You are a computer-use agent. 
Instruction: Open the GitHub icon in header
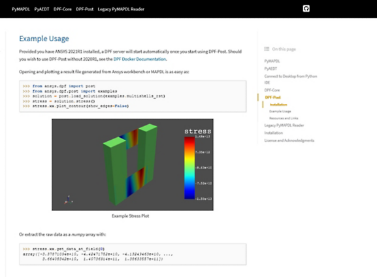pos(306,8)
